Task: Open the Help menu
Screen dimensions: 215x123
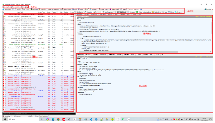Action: (x=27, y=7)
